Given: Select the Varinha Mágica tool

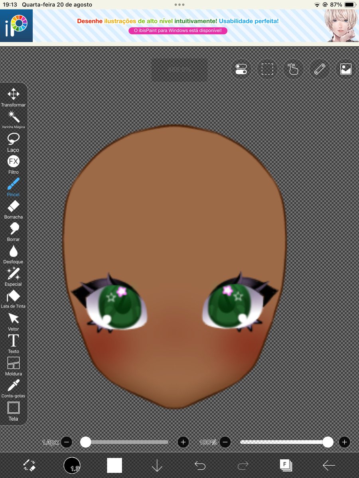Looking at the screenshot, I should (13, 119).
